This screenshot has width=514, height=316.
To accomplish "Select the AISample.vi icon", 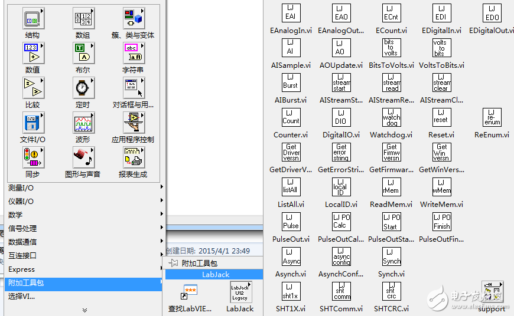I will click(x=291, y=48).
